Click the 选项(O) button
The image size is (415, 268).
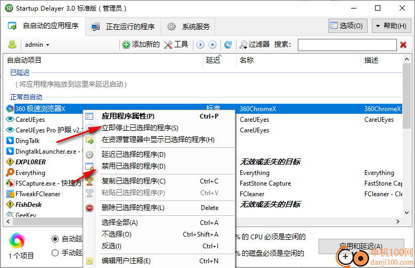[347, 26]
